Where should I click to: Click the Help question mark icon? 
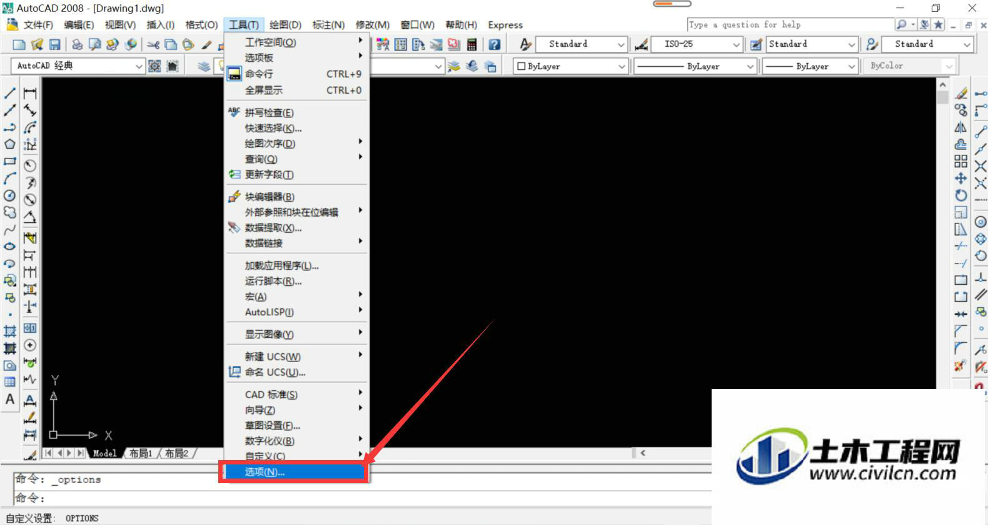coord(494,44)
